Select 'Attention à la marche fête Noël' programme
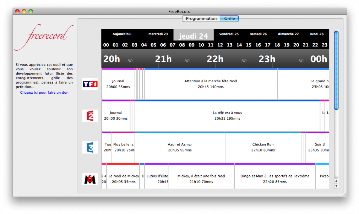 point(211,84)
